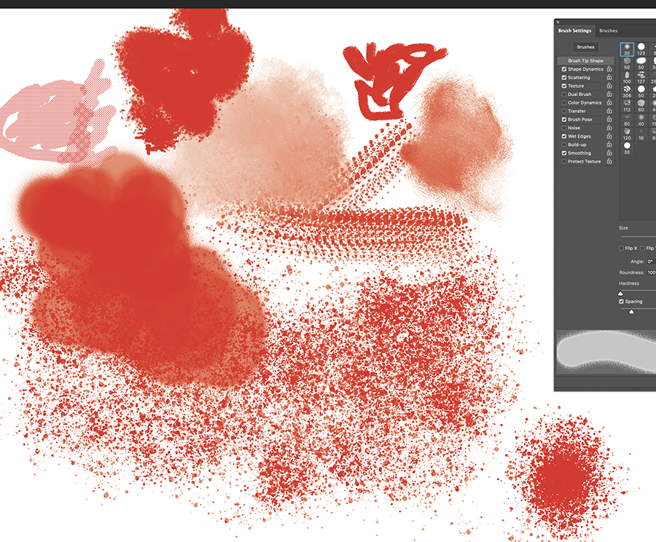Click the brush stroke preview
This screenshot has height=542, width=656.
606,351
